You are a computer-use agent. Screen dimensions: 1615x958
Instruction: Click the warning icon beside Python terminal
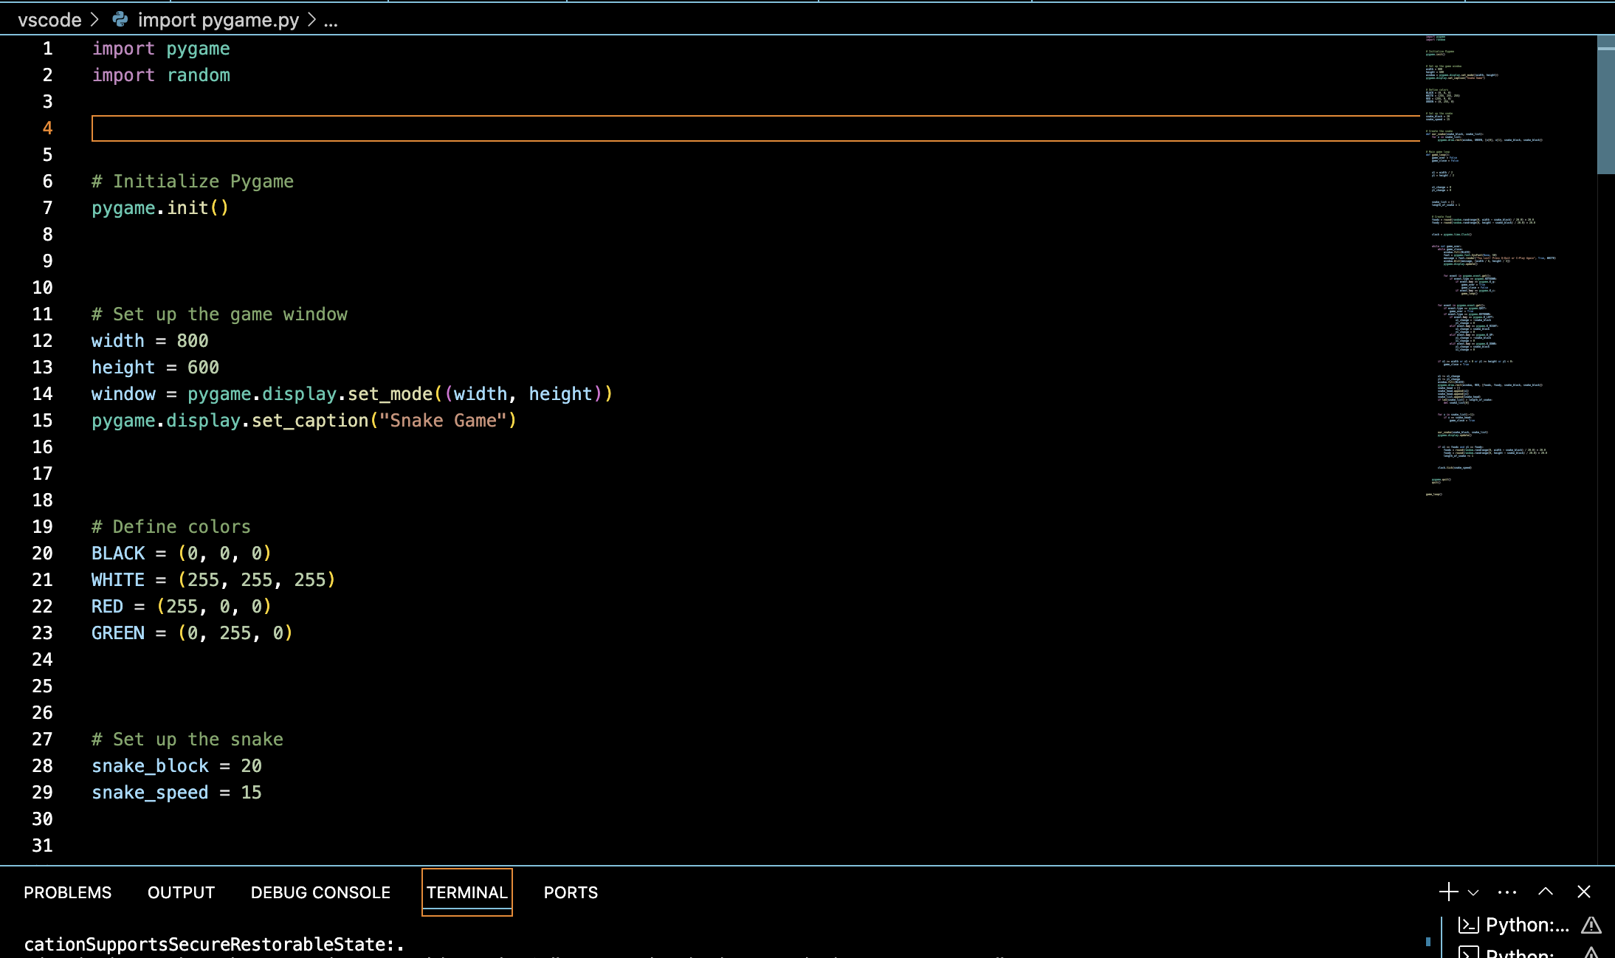coord(1591,925)
